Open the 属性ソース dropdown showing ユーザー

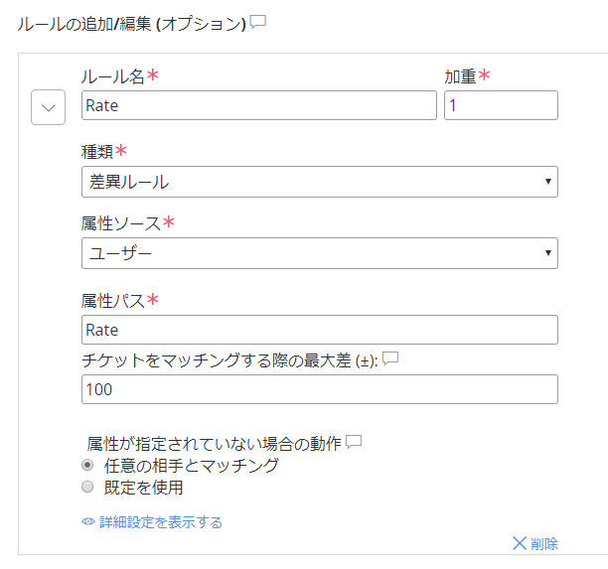(x=319, y=253)
